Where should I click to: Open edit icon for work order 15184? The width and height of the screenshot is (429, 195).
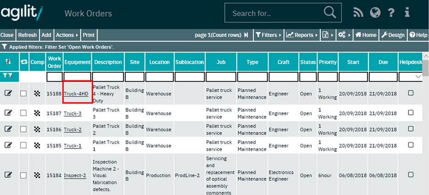coord(8,175)
